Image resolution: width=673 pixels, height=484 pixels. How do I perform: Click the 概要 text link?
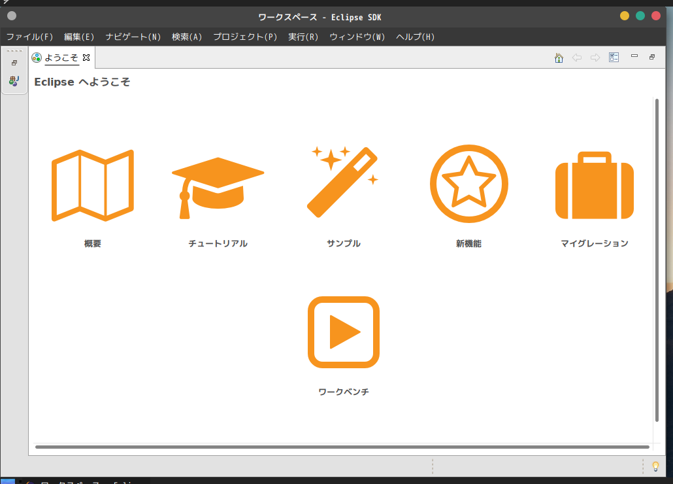[93, 243]
